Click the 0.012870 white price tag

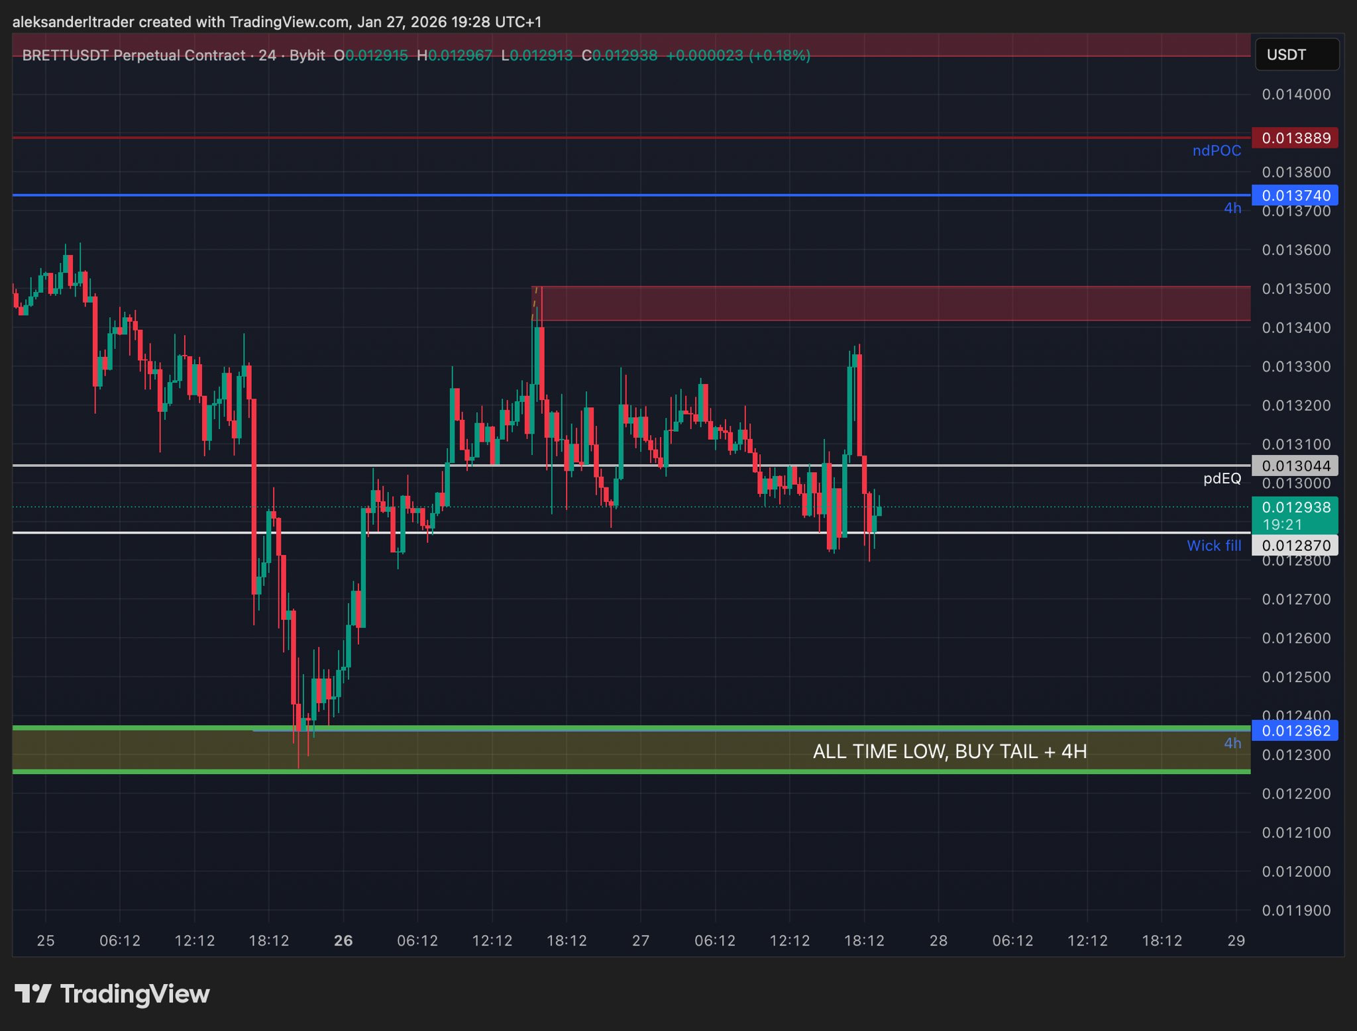click(x=1295, y=546)
